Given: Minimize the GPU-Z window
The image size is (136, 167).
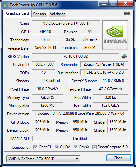Looking at the screenshot, I should 104,4.
